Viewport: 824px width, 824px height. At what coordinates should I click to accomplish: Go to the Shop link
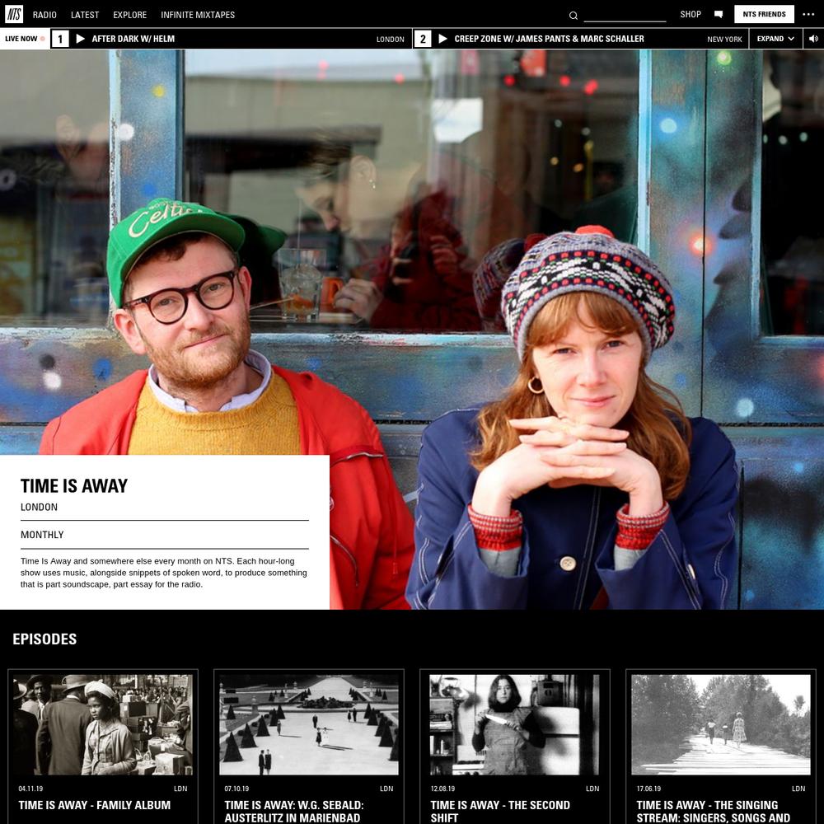click(x=691, y=14)
